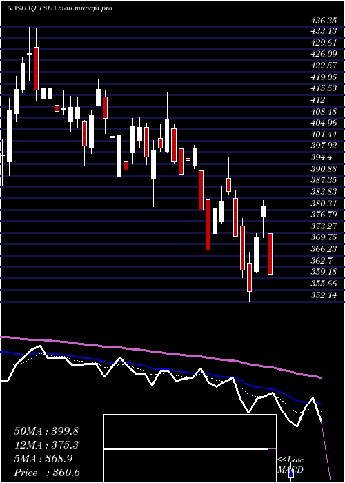This screenshot has width=345, height=483.
Task: Click the 397.92 price label
Action: click(x=324, y=146)
